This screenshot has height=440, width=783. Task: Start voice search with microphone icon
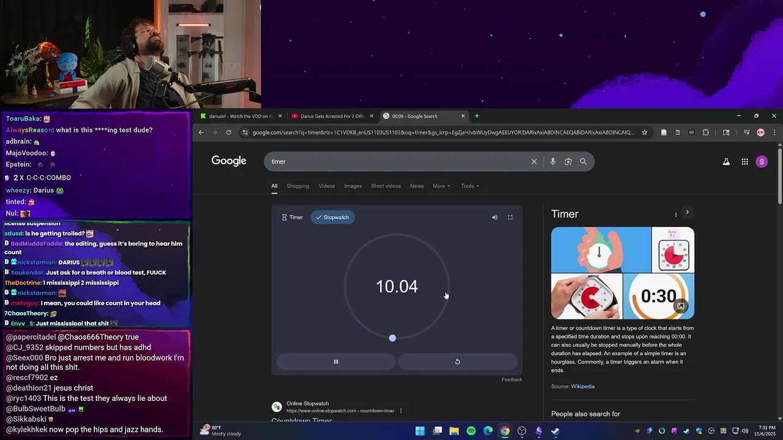pyautogui.click(x=552, y=161)
